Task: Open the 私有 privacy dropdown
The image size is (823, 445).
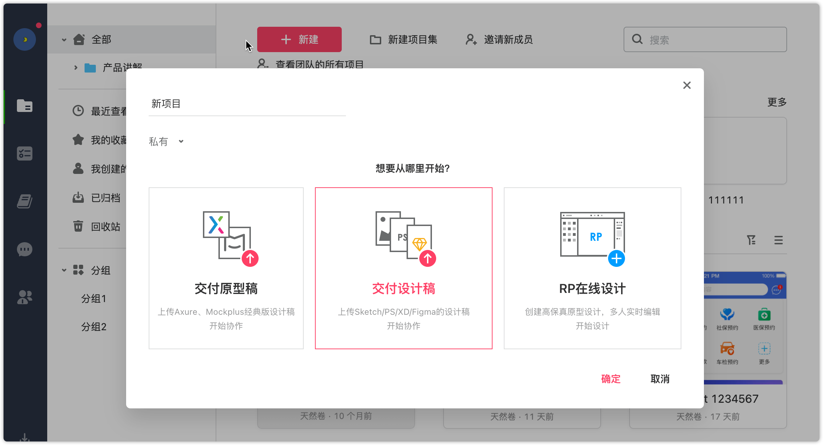Action: [x=166, y=142]
